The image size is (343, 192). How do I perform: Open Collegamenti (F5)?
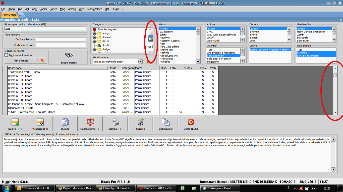tap(90, 124)
